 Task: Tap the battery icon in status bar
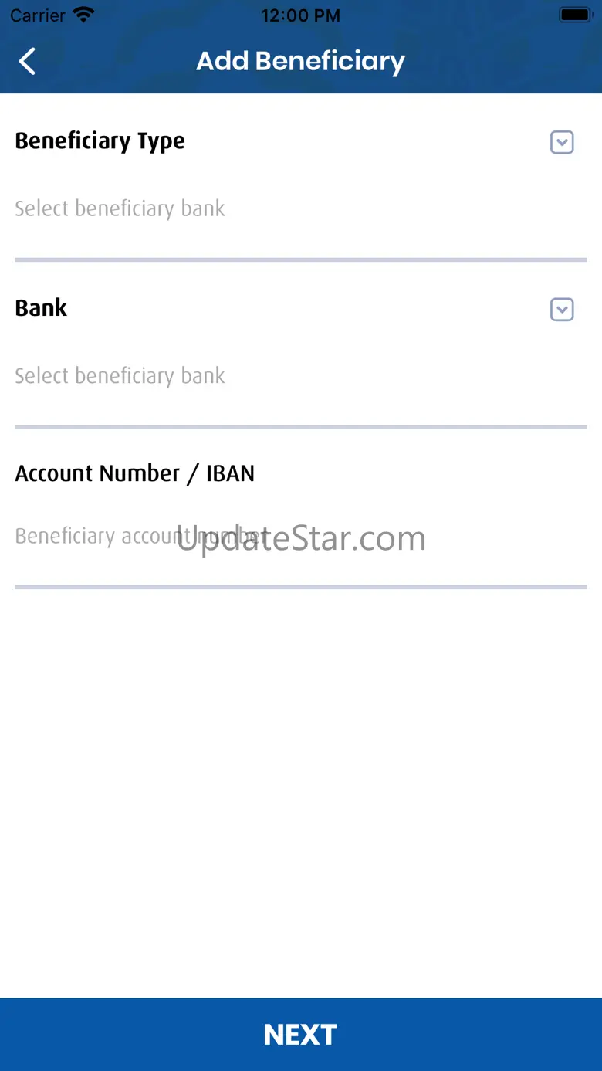pyautogui.click(x=575, y=15)
